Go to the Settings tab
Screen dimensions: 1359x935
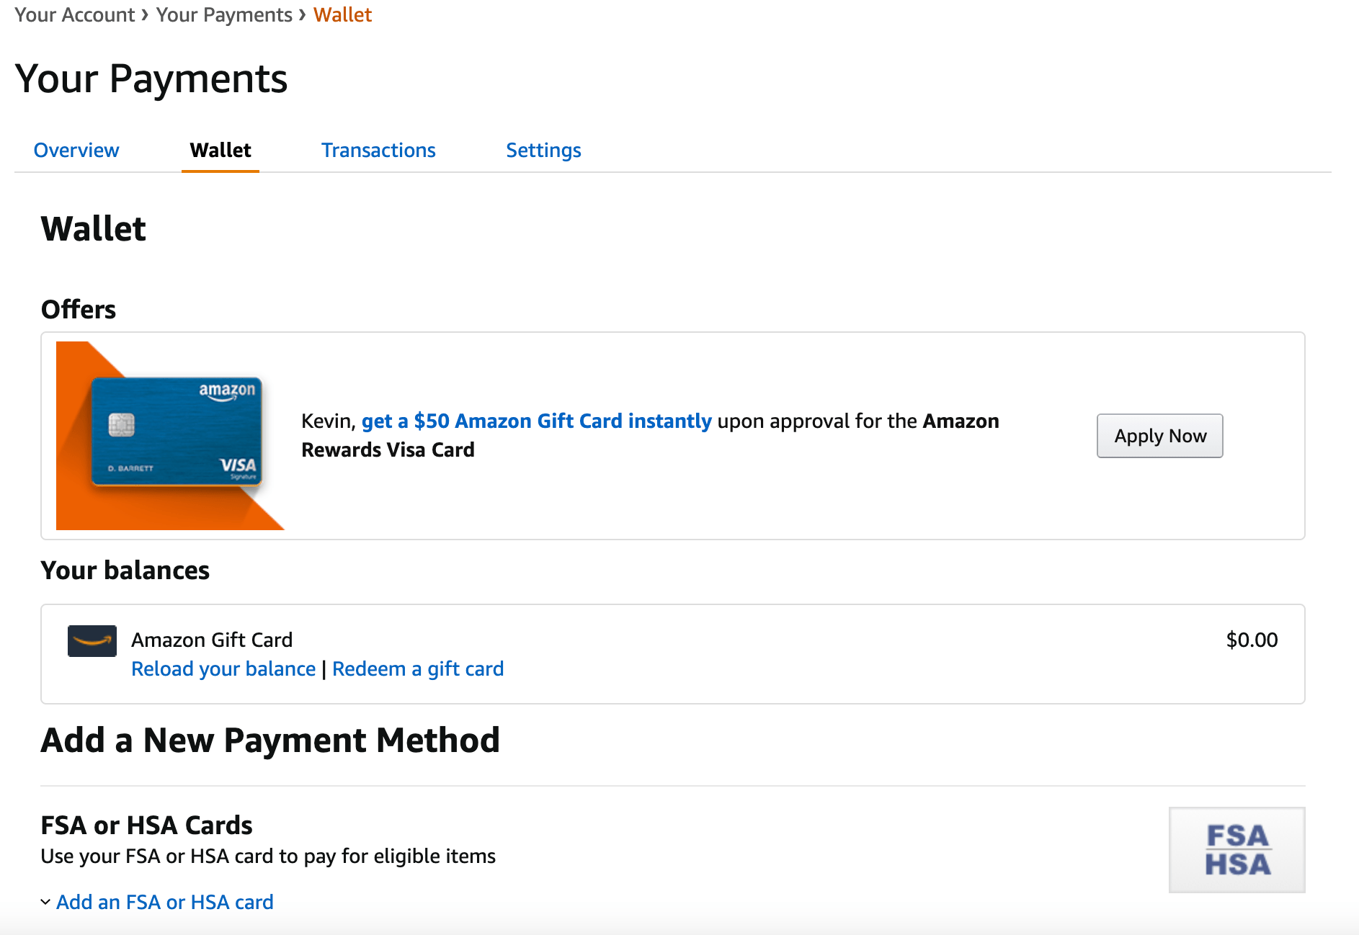pyautogui.click(x=543, y=150)
